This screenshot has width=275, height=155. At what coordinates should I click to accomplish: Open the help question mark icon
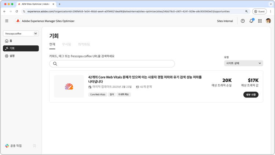click(x=243, y=21)
